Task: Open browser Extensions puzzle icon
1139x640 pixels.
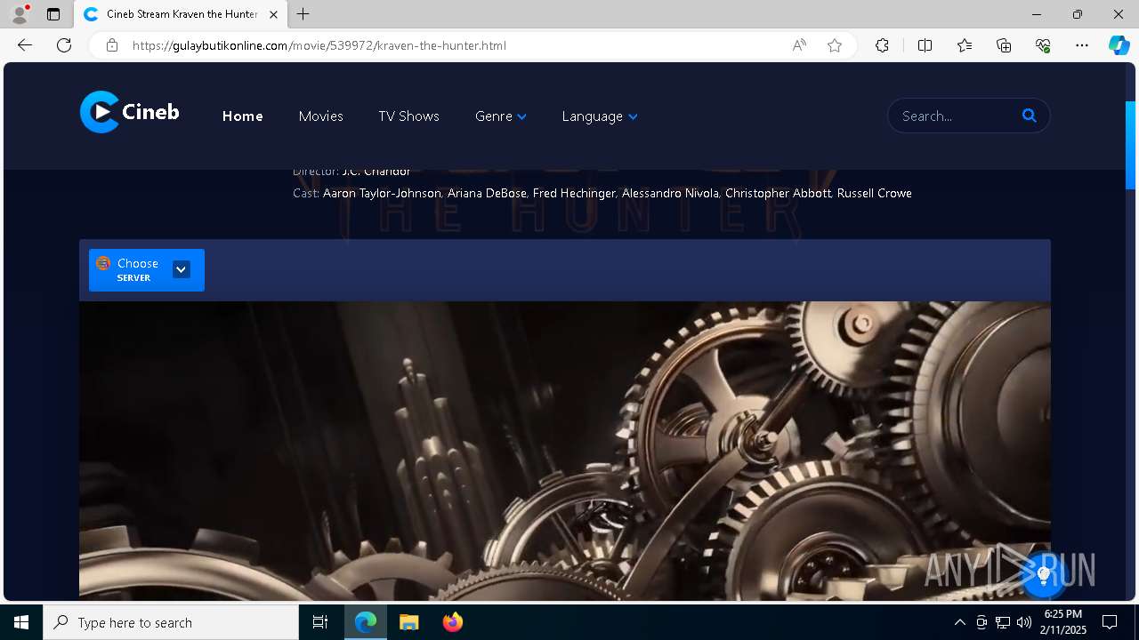Action: [882, 45]
